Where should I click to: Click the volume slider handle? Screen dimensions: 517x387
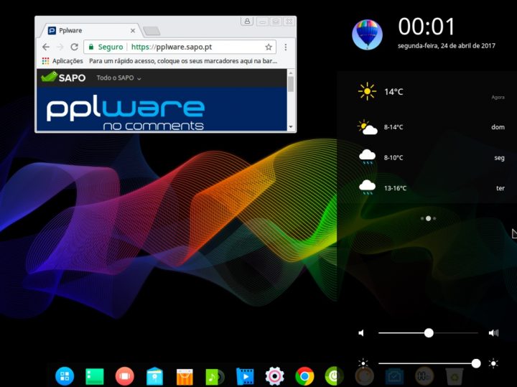point(429,333)
